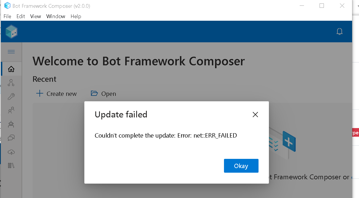Viewport: 359px width, 198px height.
Task: Open the Home page via house icon
Action: tap(11, 69)
